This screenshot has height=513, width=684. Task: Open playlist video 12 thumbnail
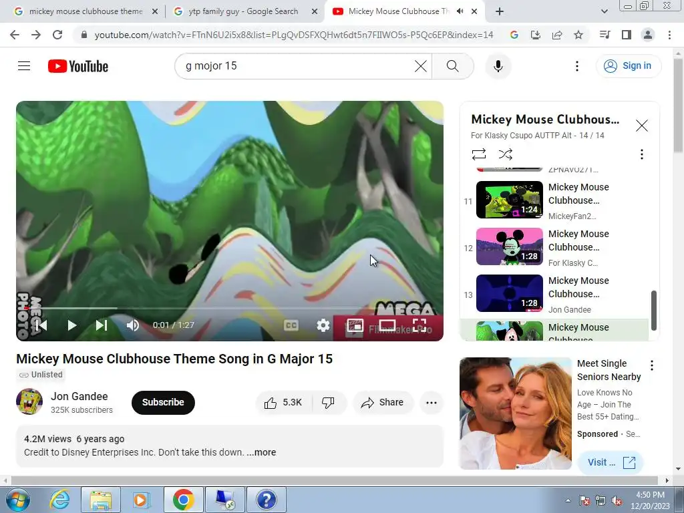pos(509,246)
